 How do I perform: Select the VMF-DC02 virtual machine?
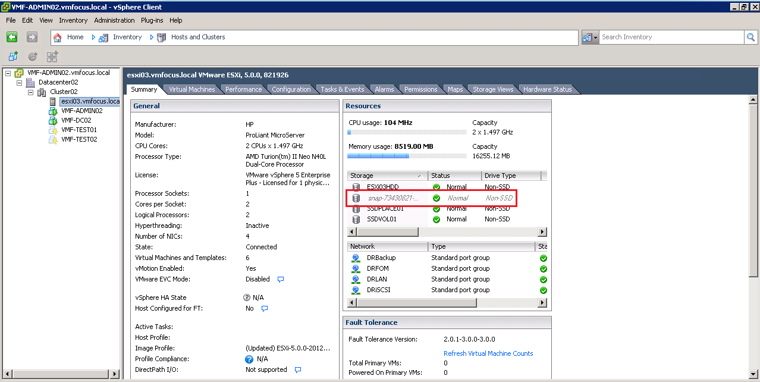coord(76,120)
